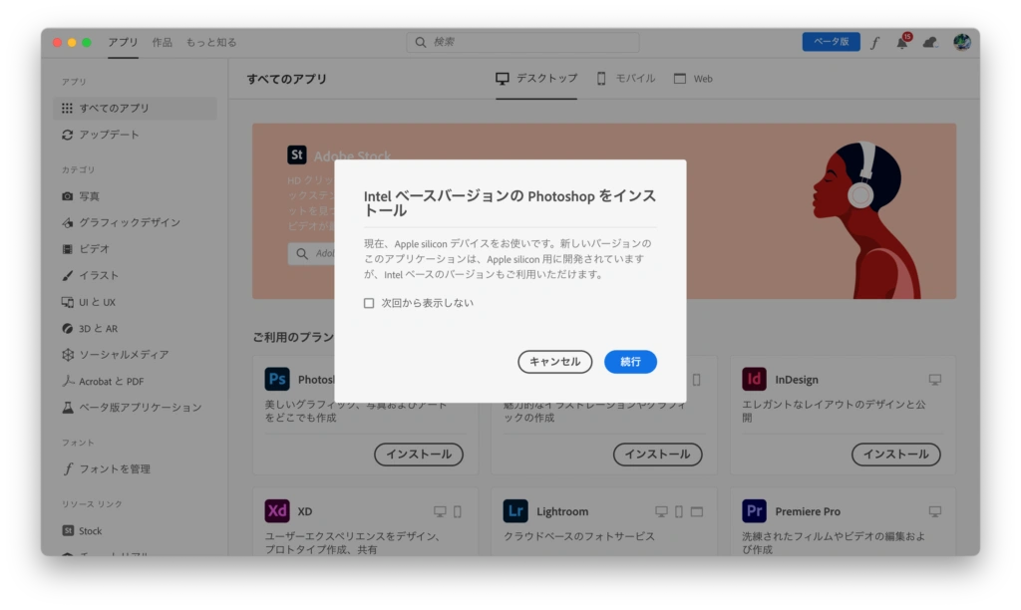The height and width of the screenshot is (610, 1021).
Task: Click the 検索 search field
Action: click(522, 42)
